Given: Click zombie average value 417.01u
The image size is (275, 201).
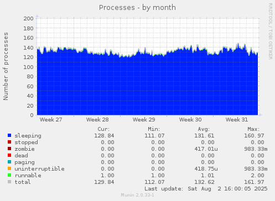Looking at the screenshot, I should pos(206,149).
